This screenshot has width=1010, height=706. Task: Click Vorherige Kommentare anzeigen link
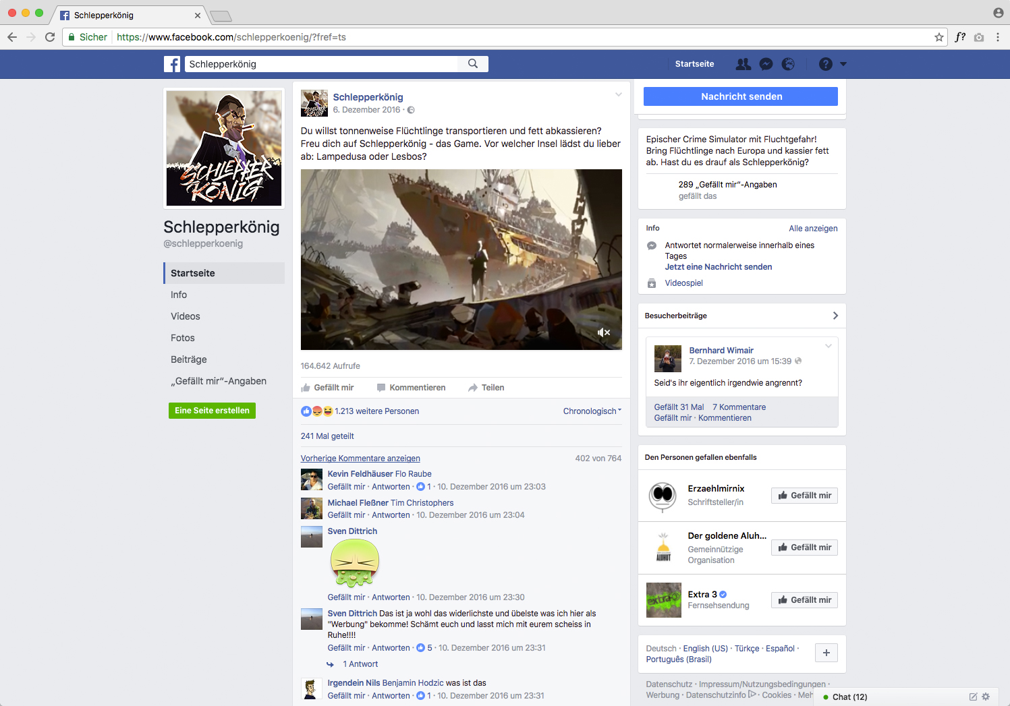pyautogui.click(x=360, y=459)
